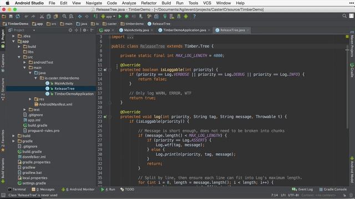The width and height of the screenshot is (355, 199).
Task: Expand the androidTest folder
Action: [24, 62]
